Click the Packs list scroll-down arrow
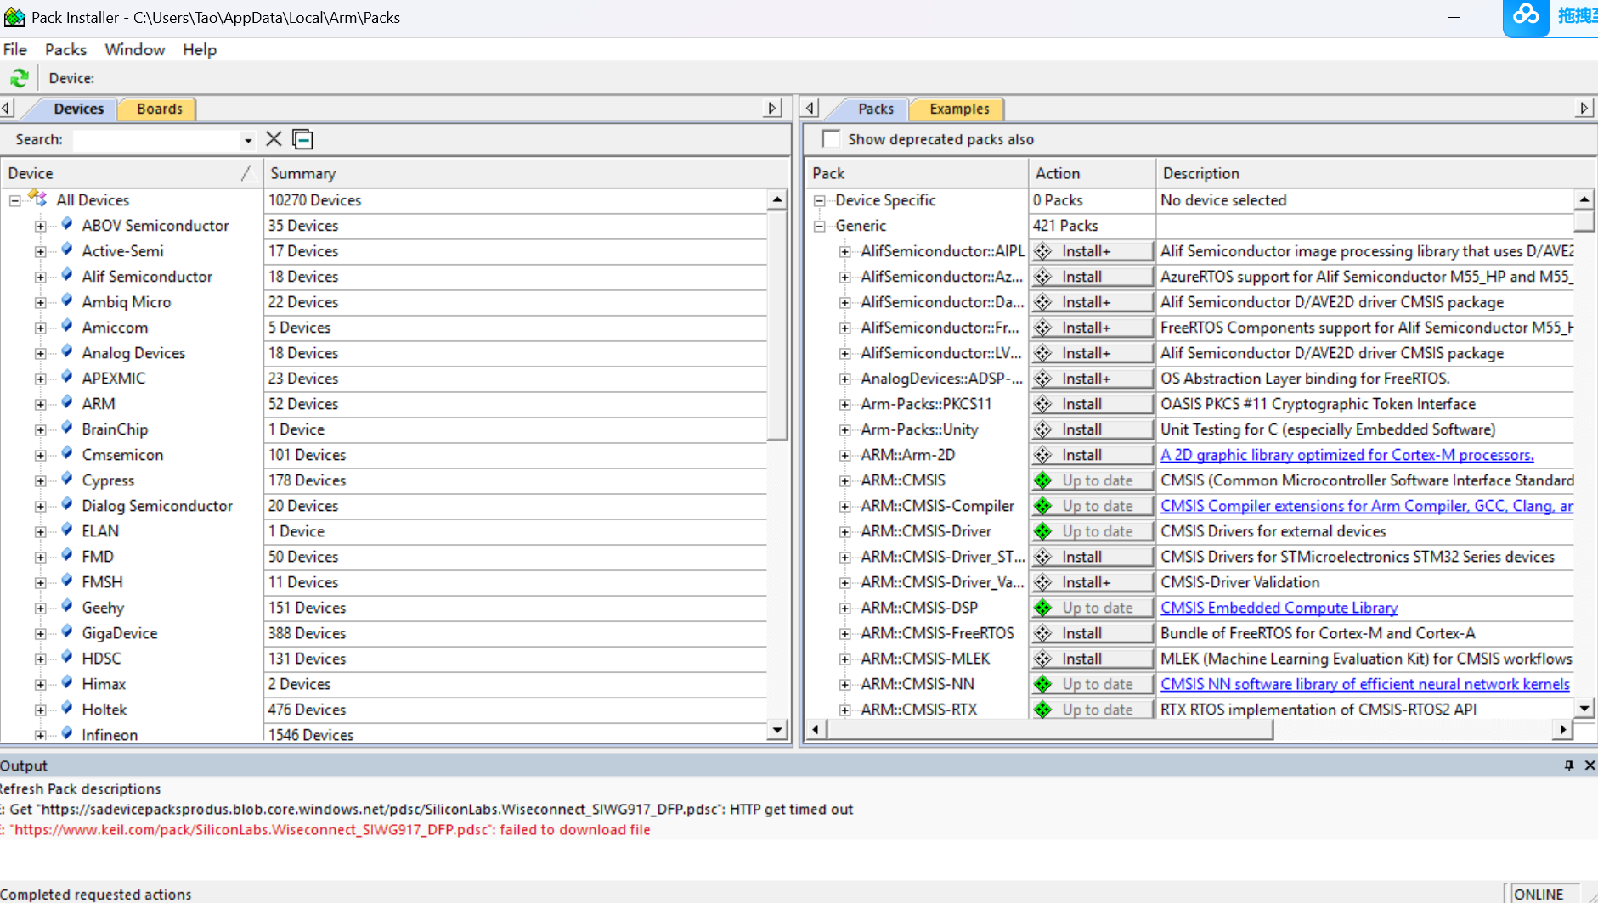The width and height of the screenshot is (1598, 903). coord(1584,708)
